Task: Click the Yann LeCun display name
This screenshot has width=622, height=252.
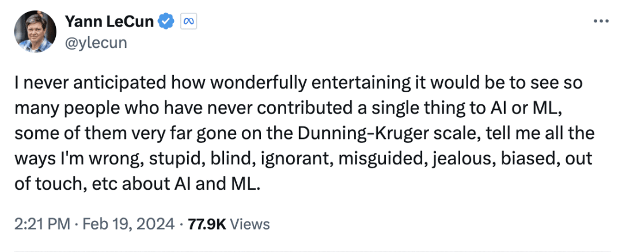Action: (109, 22)
